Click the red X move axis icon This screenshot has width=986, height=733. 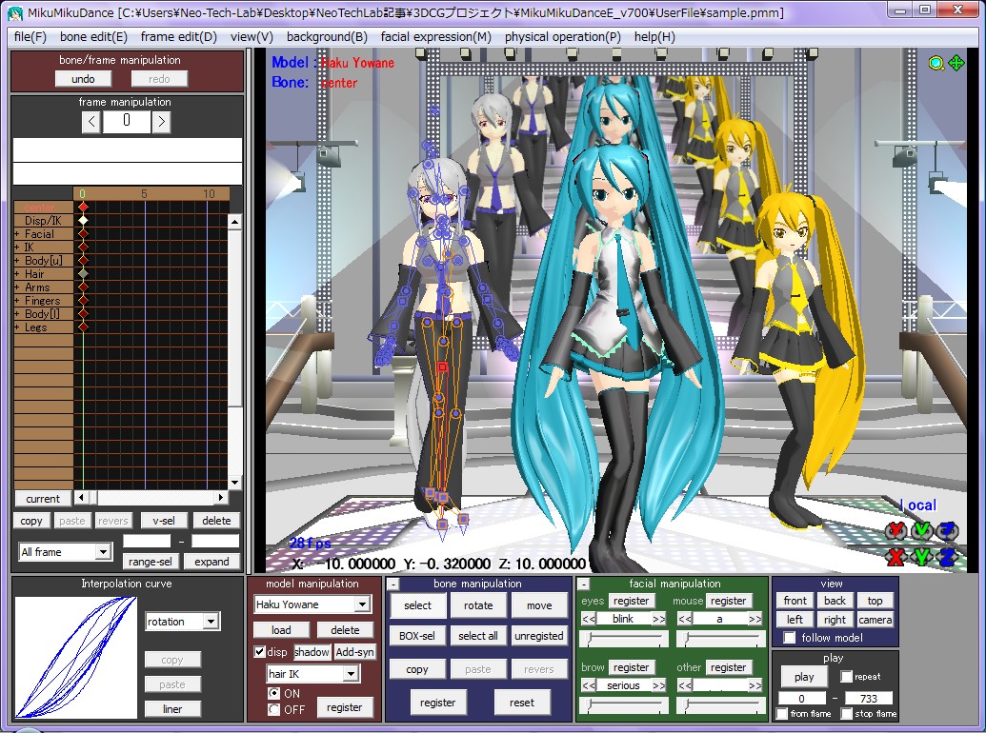(896, 556)
